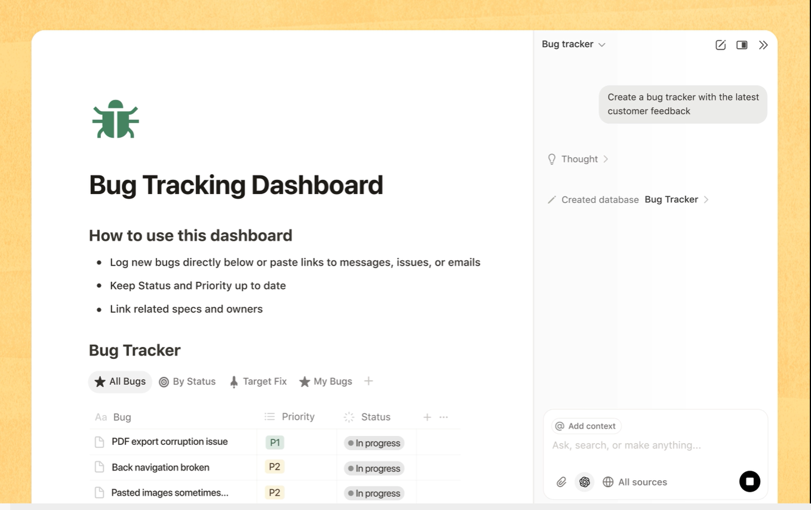Screen dimensions: 811x510
Task: Start a new chat with compose icon
Action: point(720,45)
